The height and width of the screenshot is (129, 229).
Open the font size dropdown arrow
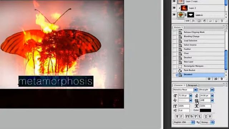point(191,96)
